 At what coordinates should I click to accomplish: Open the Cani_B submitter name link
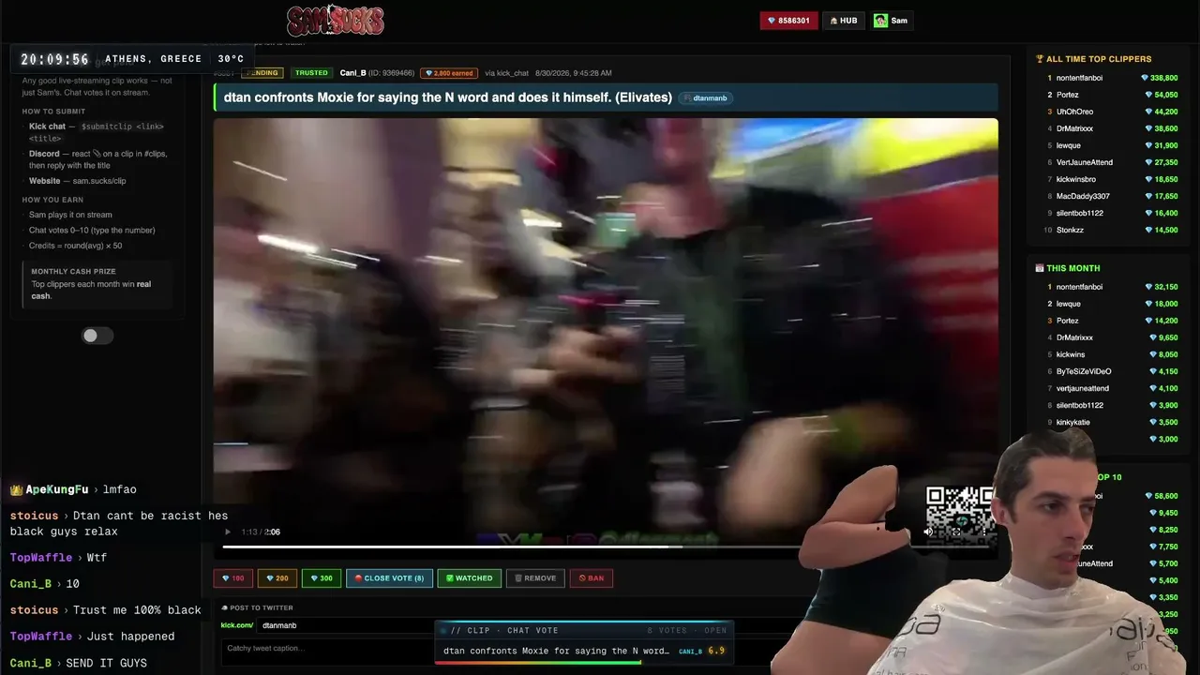352,73
